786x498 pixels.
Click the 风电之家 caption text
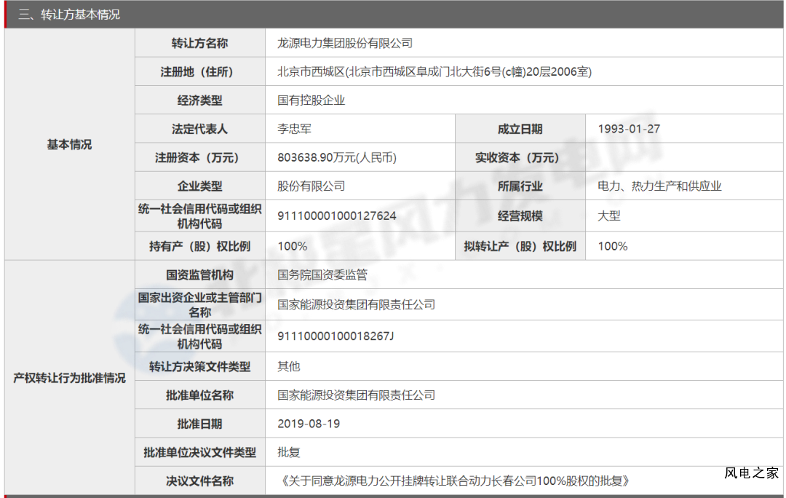751,473
